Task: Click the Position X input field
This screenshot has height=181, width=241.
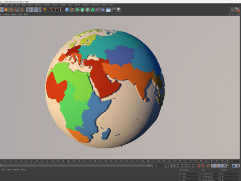Action: (189, 174)
